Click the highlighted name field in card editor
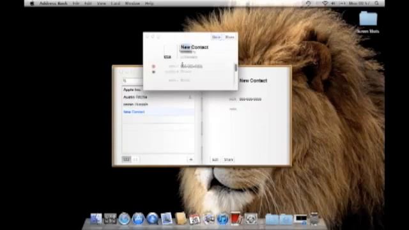 [185, 47]
